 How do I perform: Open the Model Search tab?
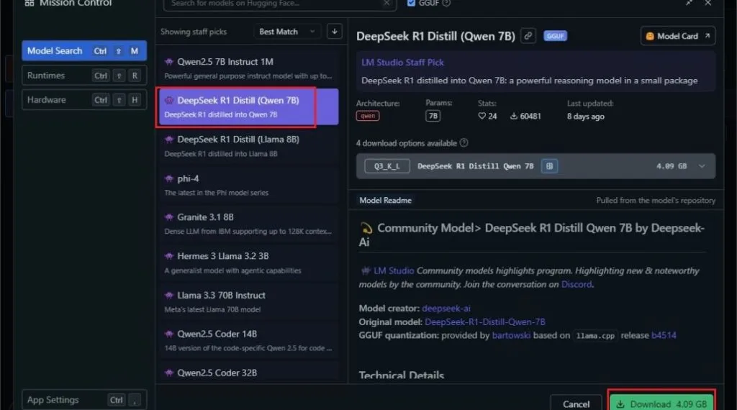click(84, 51)
